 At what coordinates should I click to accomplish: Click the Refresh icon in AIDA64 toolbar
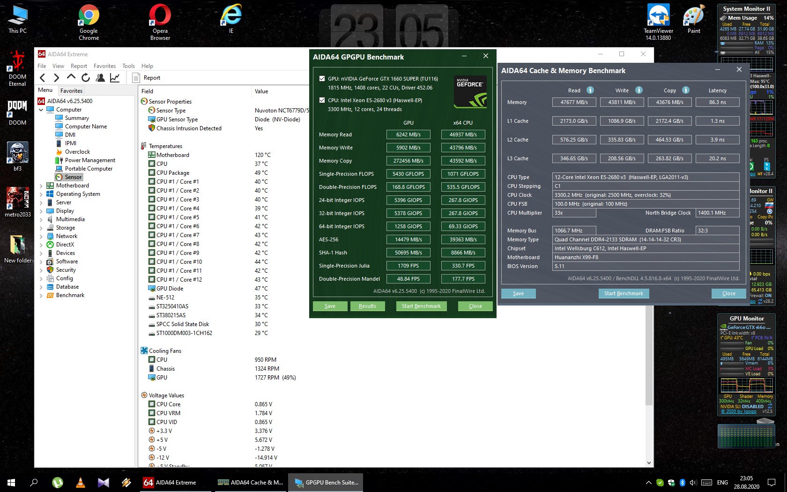click(86, 78)
